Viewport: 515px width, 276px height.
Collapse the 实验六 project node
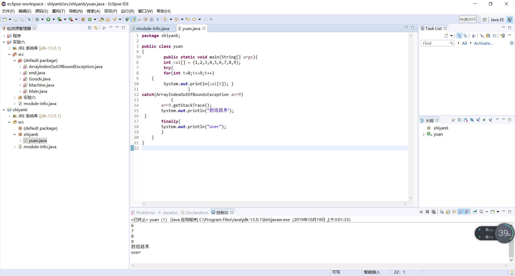pos(4,42)
